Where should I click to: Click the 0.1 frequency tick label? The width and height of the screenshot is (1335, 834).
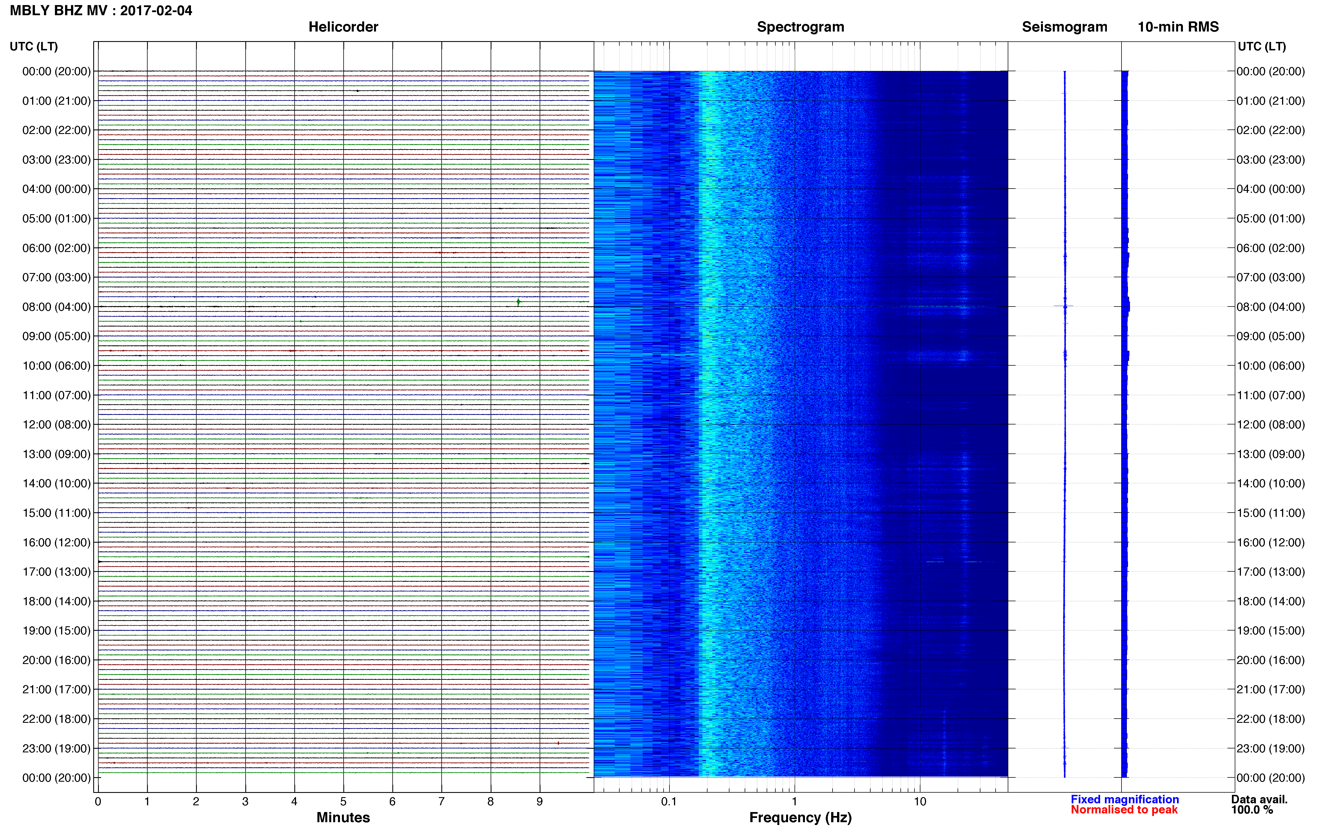669,801
